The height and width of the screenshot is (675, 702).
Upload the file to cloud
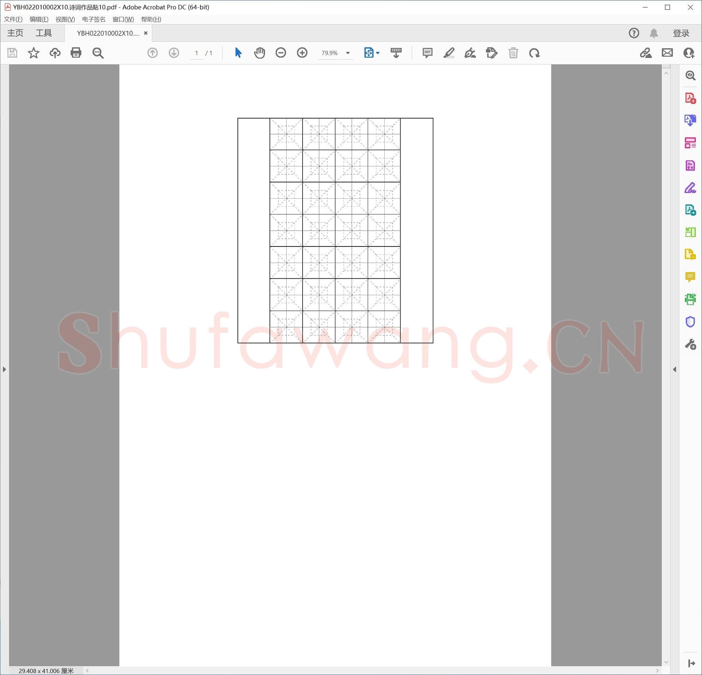[x=55, y=53]
